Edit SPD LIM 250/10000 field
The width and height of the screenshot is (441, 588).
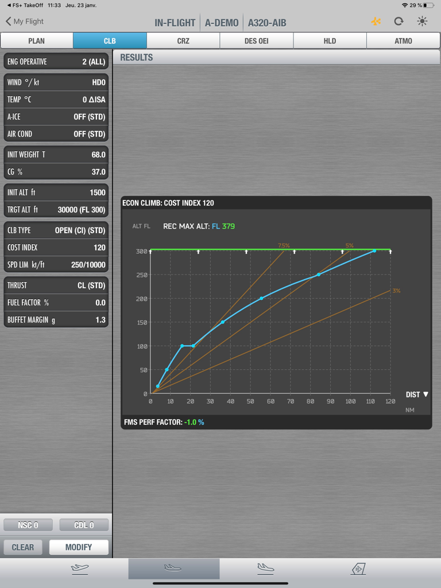pyautogui.click(x=56, y=265)
